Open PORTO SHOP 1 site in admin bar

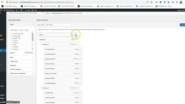point(9,10)
